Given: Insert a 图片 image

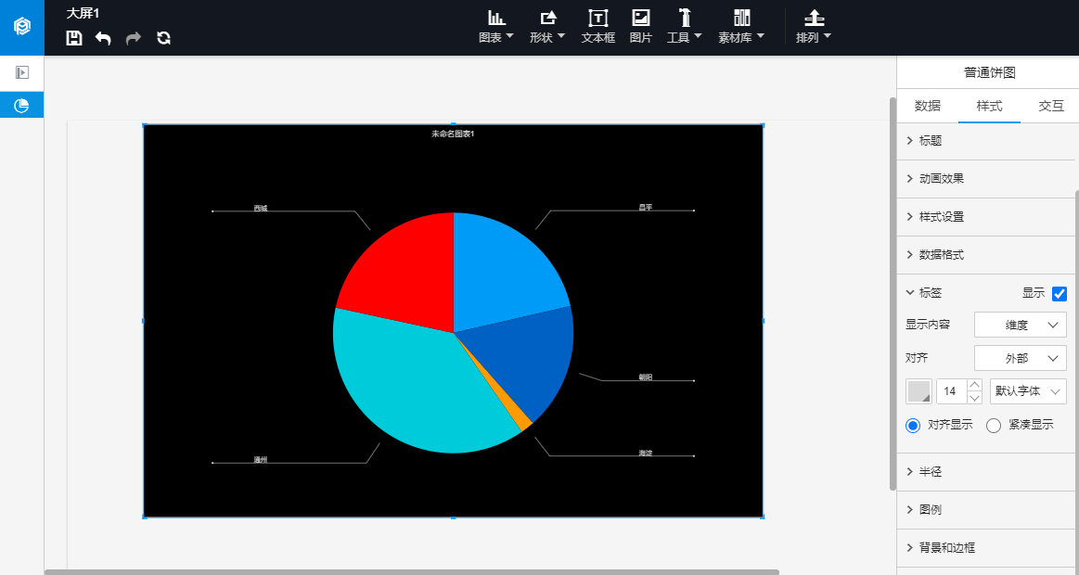Looking at the screenshot, I should [x=641, y=28].
